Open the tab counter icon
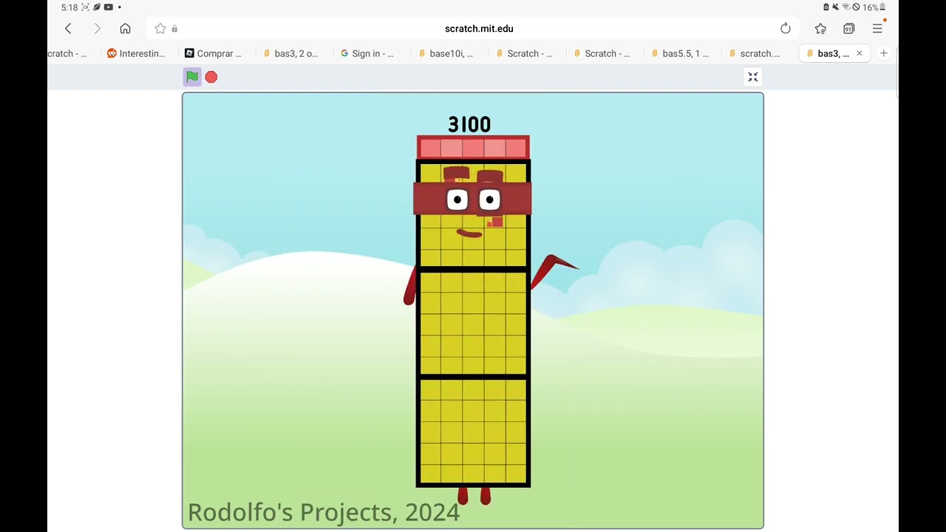This screenshot has width=946, height=532. click(x=848, y=29)
